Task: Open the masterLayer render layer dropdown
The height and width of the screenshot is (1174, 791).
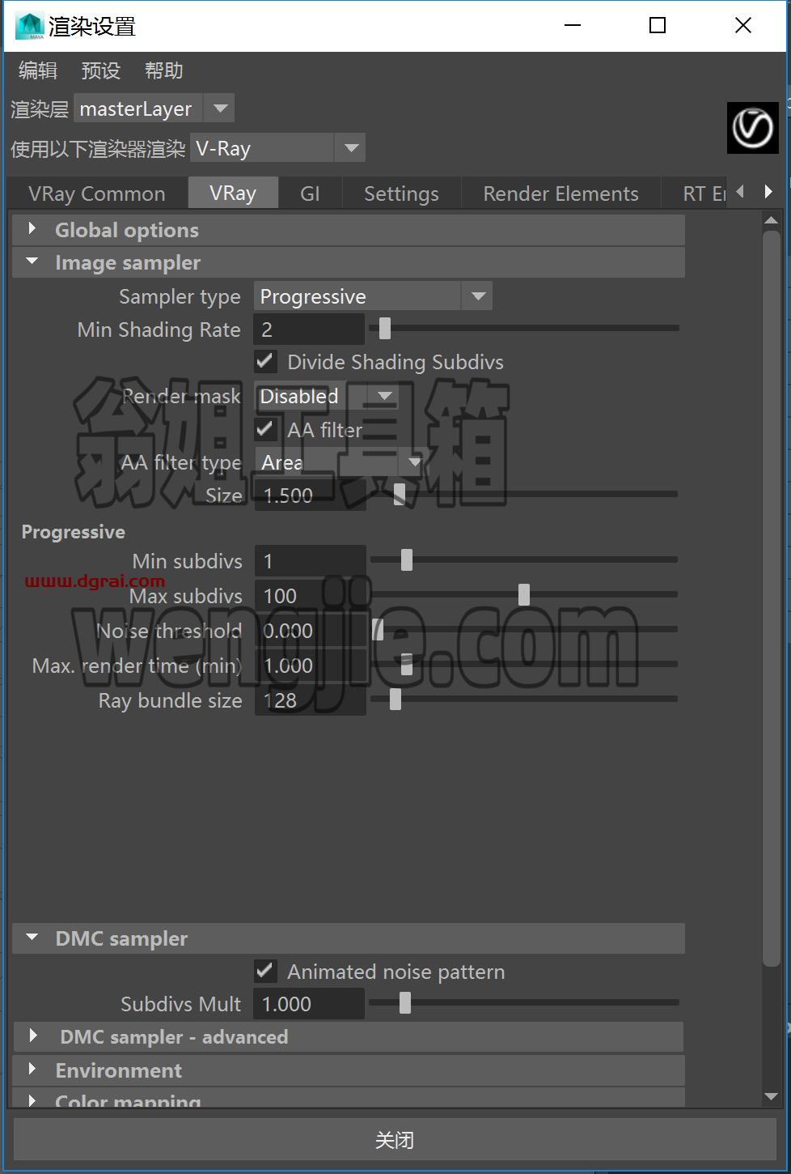Action: [x=154, y=108]
